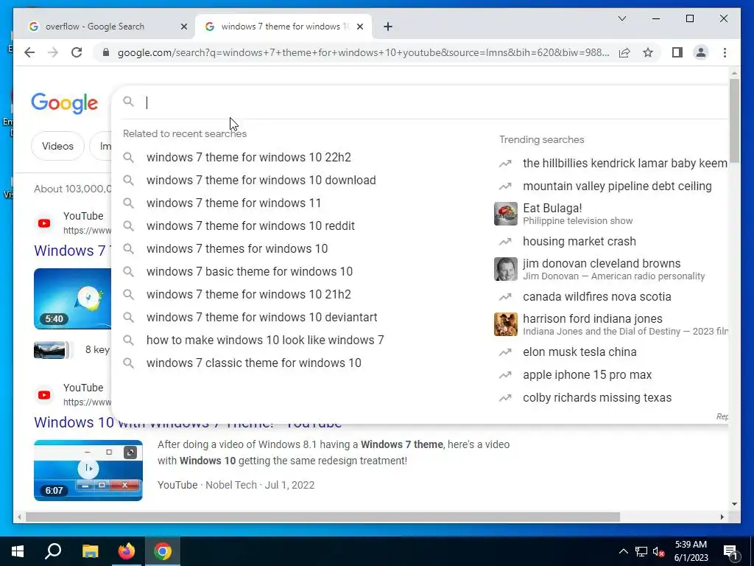Click the YouTube icon of second result

click(43, 395)
